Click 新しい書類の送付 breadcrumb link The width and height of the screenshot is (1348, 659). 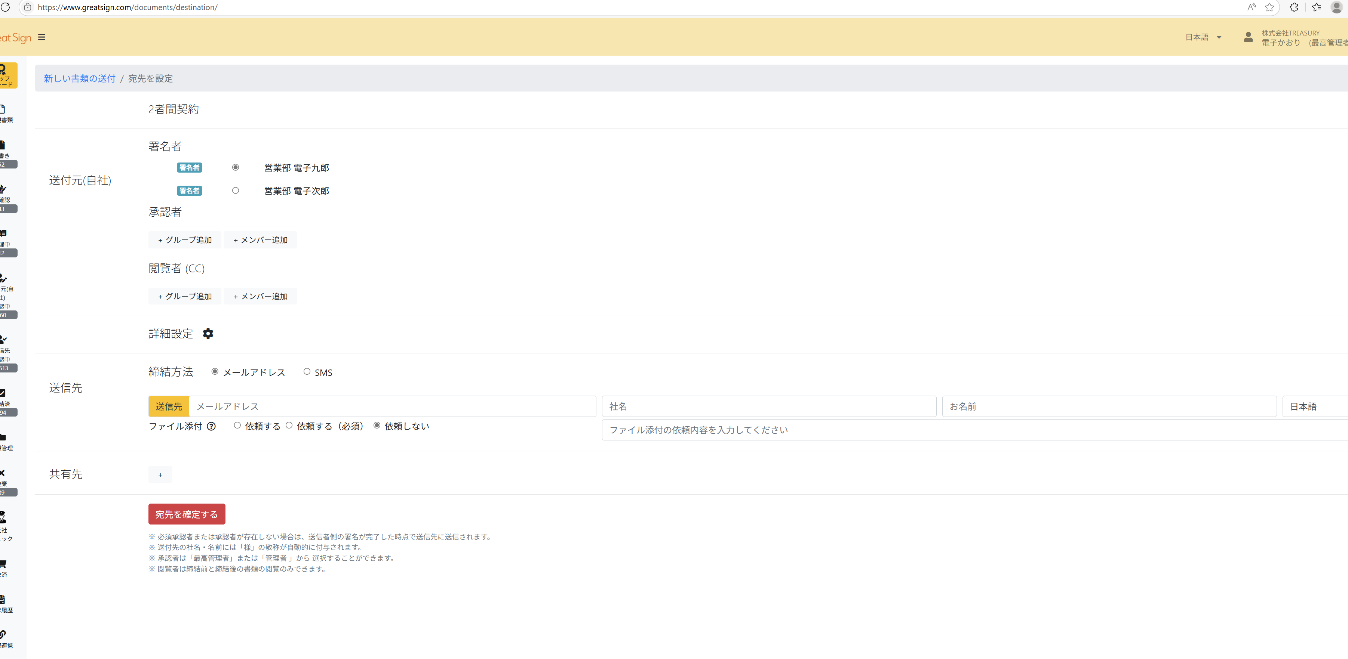coord(80,78)
